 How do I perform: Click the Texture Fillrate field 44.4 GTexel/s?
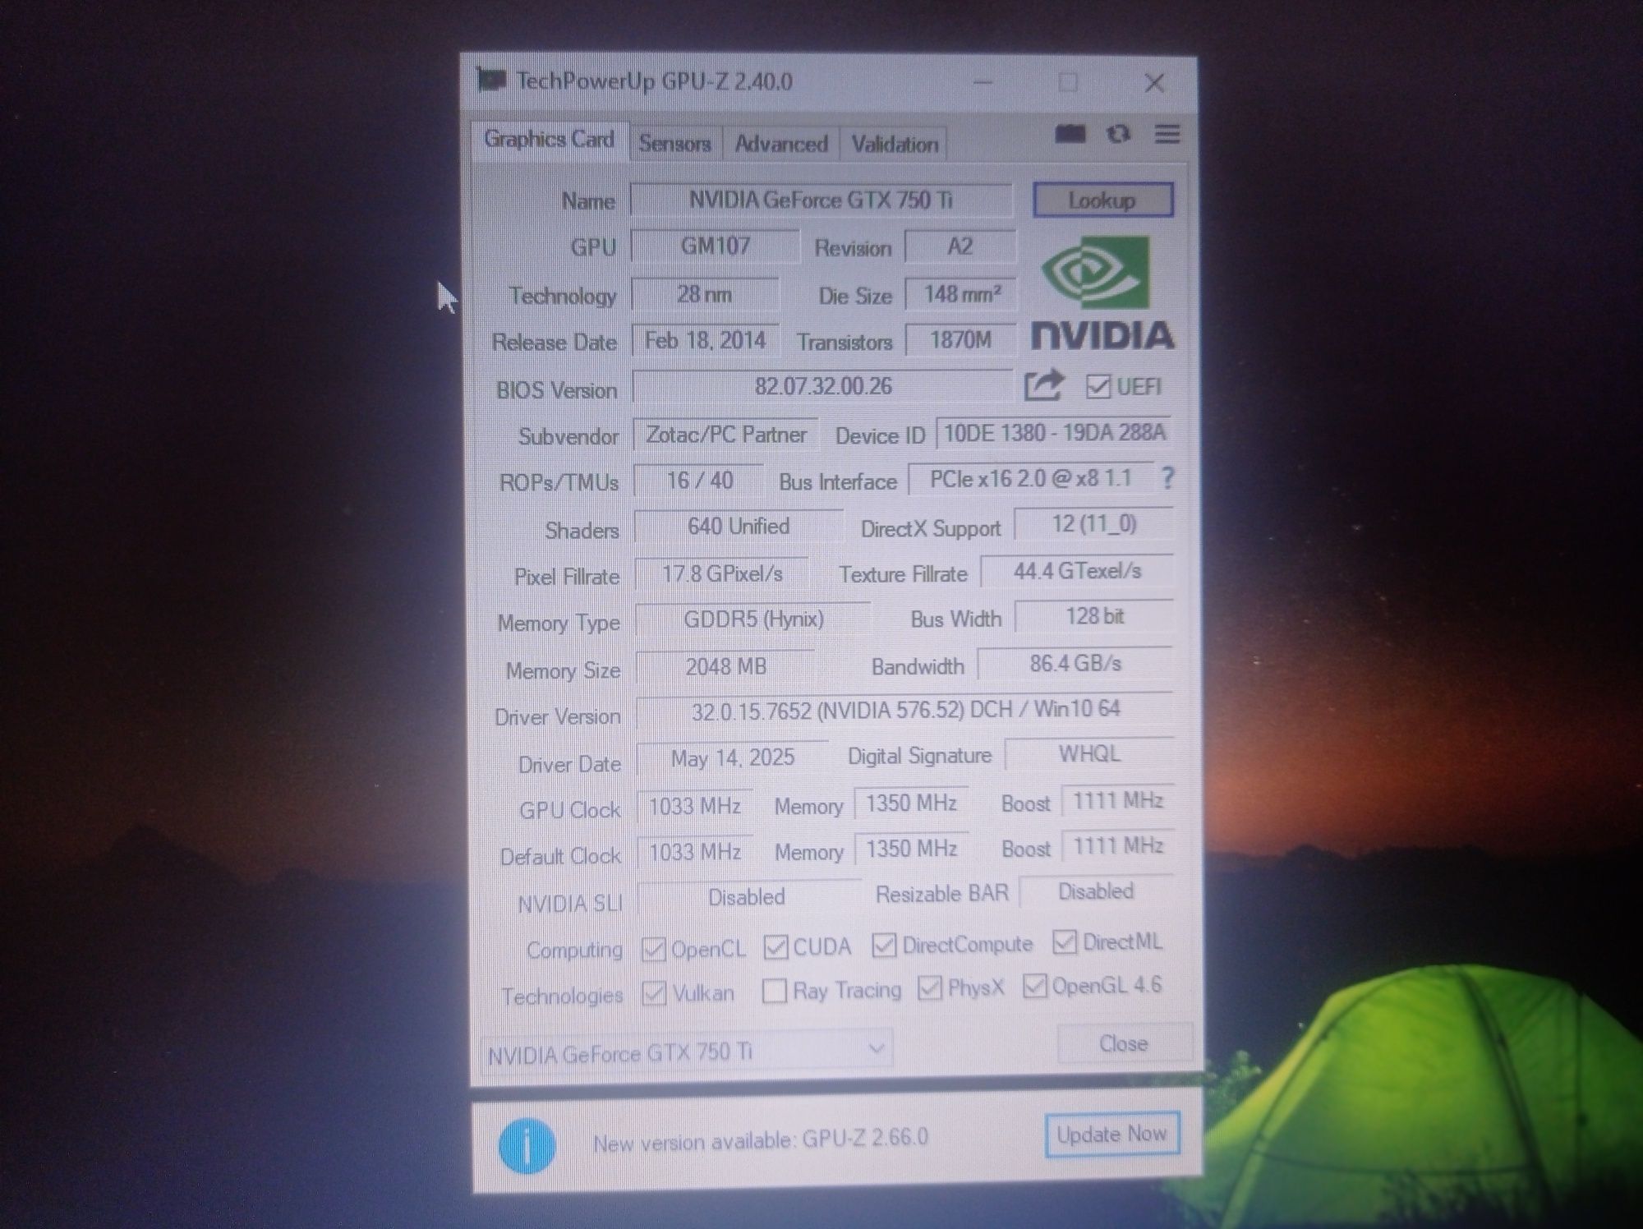[x=1077, y=571]
